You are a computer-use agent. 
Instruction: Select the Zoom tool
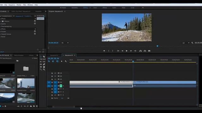[x=44, y=69]
